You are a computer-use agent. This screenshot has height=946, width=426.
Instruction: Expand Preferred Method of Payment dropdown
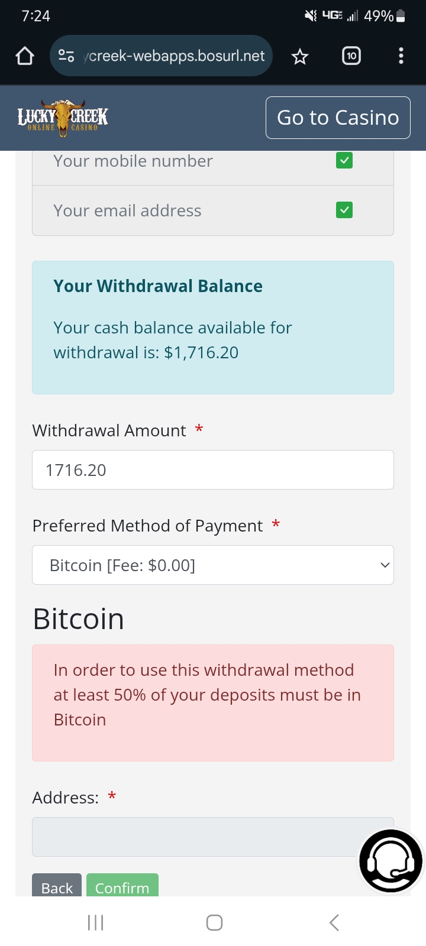click(x=213, y=565)
